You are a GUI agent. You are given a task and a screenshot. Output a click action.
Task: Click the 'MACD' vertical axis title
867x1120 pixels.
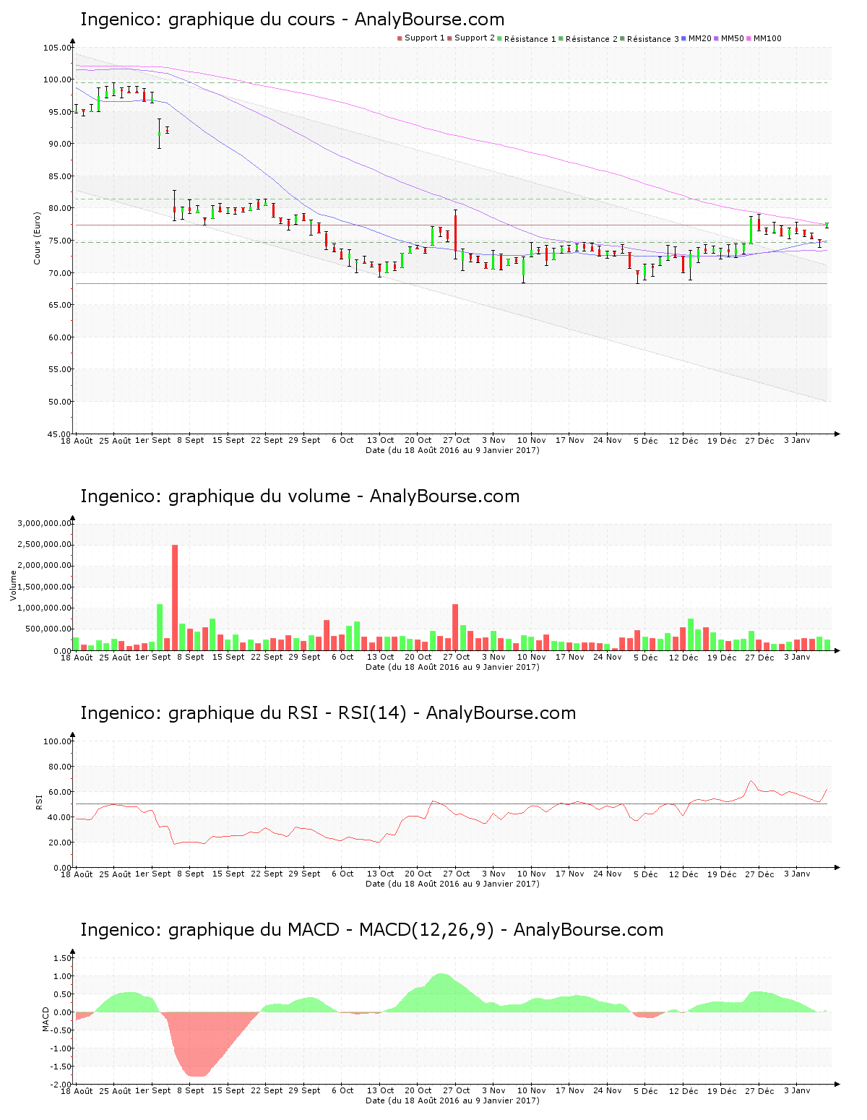tap(46, 1019)
